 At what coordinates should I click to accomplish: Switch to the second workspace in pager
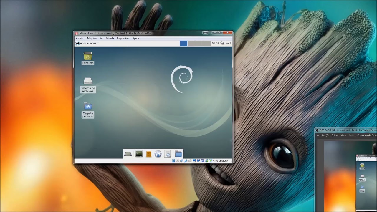tap(191, 43)
